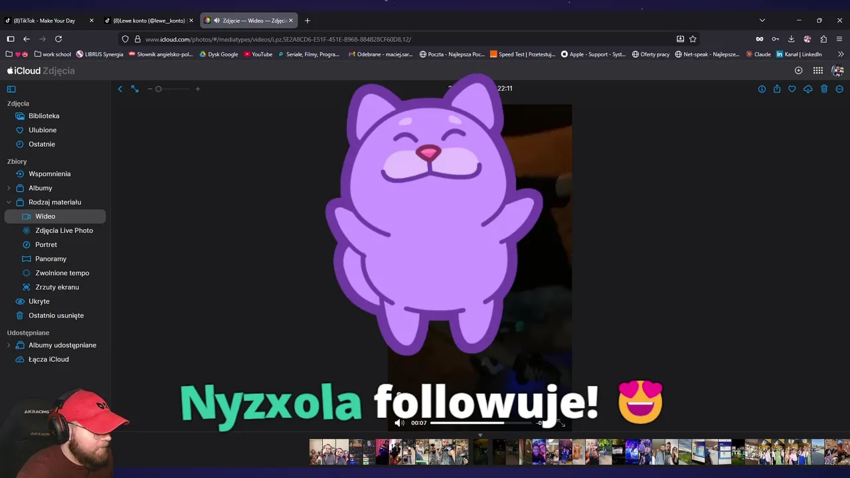Open the browser hamburger menu

839,39
